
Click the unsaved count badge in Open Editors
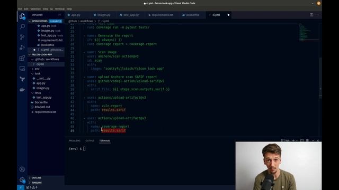tap(55, 21)
